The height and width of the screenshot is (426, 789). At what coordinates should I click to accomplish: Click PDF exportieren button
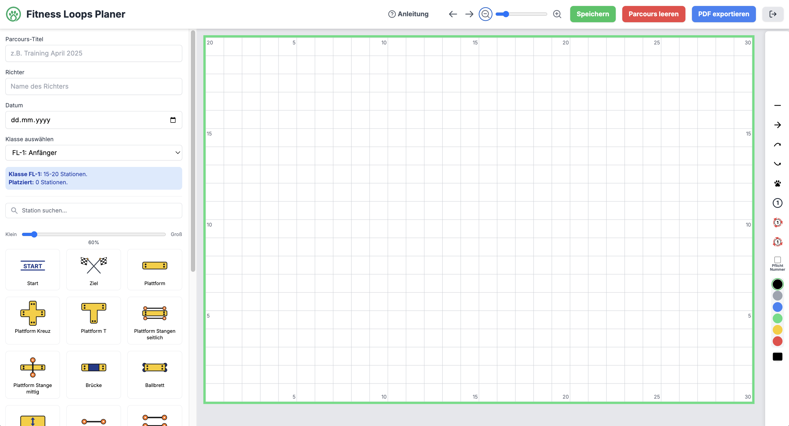(723, 14)
